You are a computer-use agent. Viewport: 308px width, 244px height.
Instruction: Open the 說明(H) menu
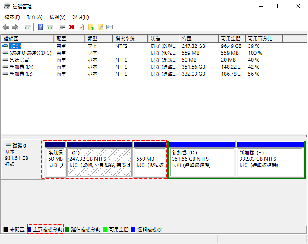tap(80, 17)
